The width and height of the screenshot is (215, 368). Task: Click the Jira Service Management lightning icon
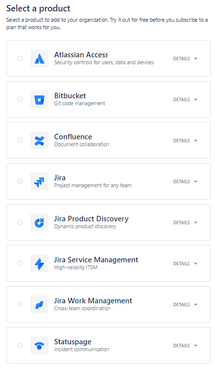pos(40,263)
